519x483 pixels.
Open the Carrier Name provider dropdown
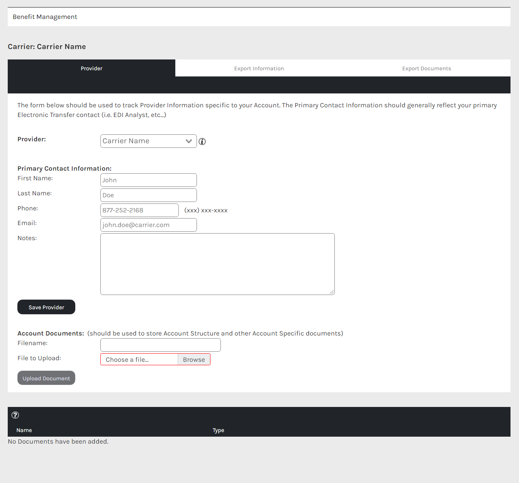click(x=149, y=141)
